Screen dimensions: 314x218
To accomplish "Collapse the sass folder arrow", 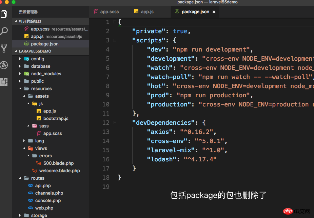I will 28,126.
